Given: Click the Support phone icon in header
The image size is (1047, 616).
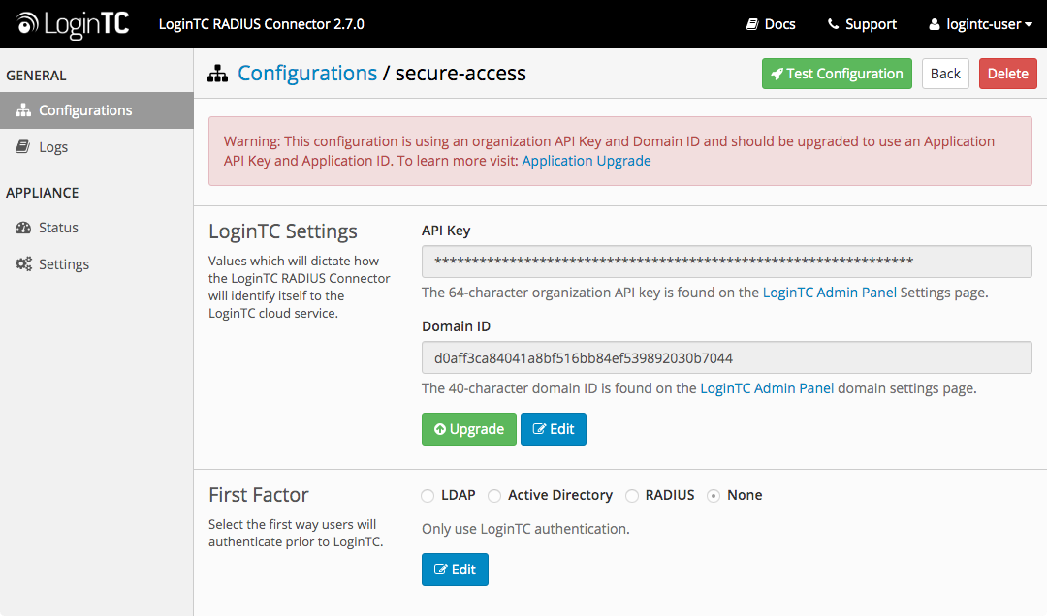Looking at the screenshot, I should click(833, 24).
